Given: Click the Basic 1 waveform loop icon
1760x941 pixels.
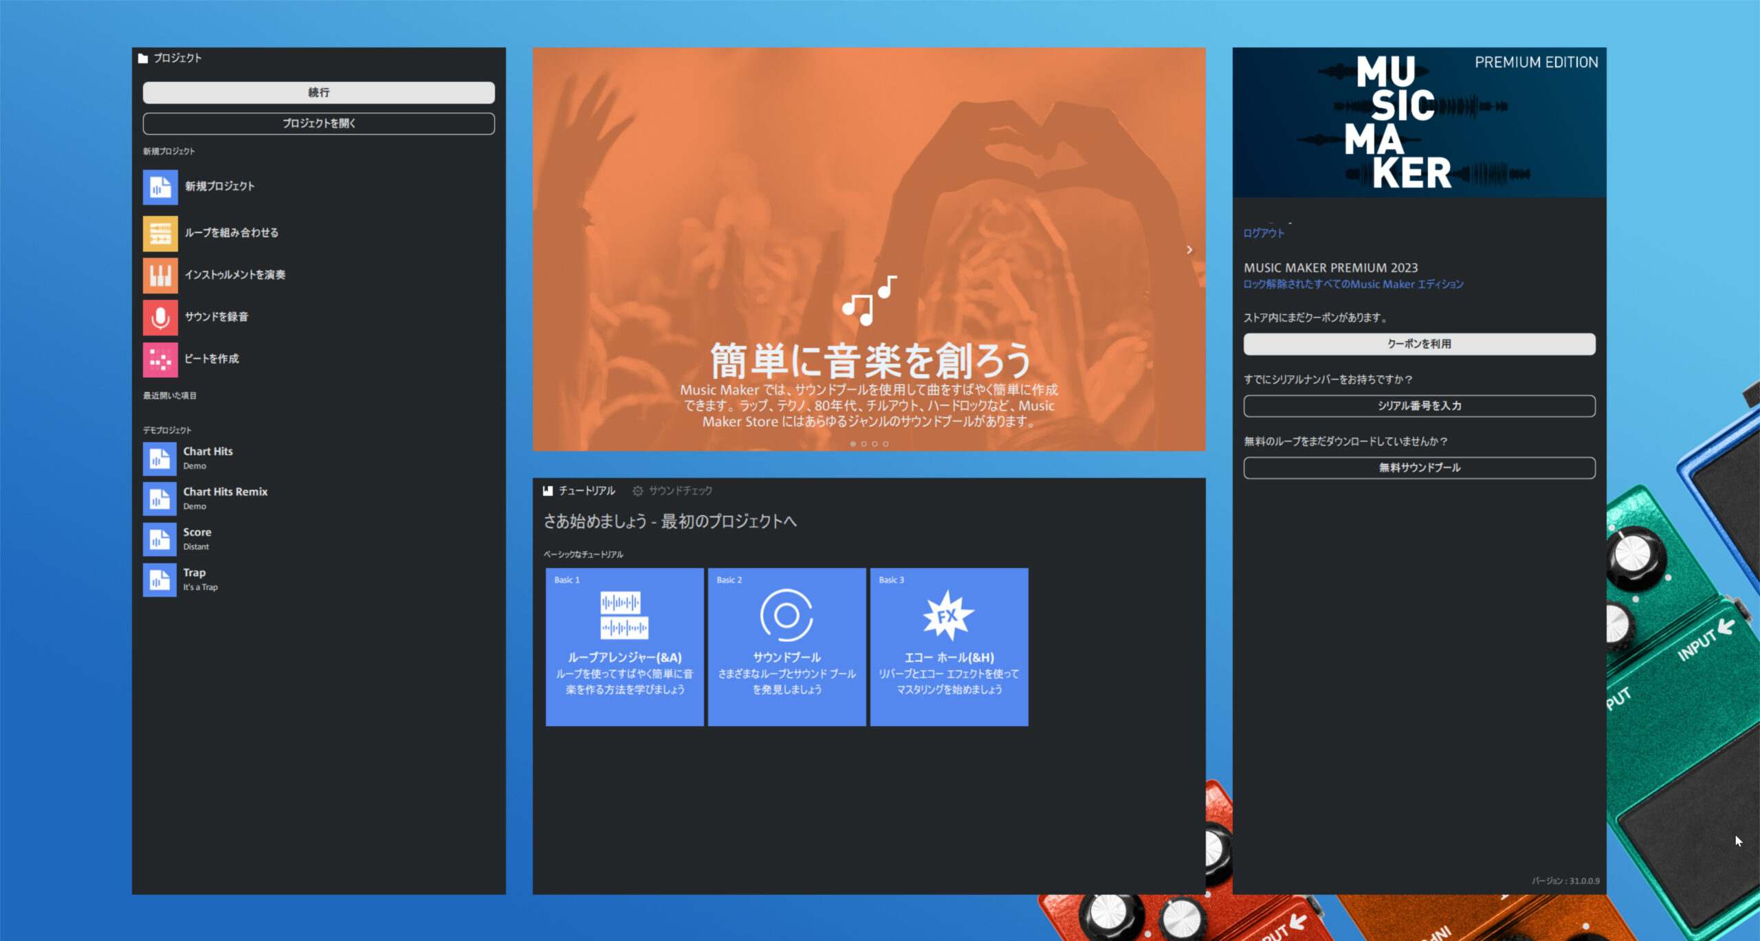Looking at the screenshot, I should (624, 615).
